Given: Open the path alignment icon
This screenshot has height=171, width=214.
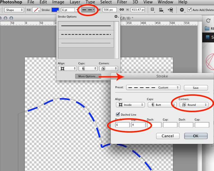Looking at the screenshot, I should [161, 10].
